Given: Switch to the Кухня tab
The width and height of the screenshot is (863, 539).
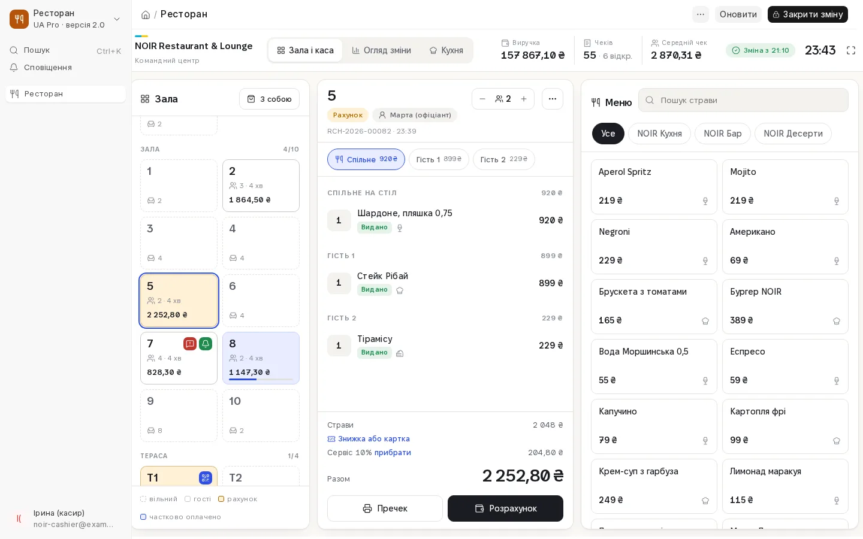Looking at the screenshot, I should point(446,50).
